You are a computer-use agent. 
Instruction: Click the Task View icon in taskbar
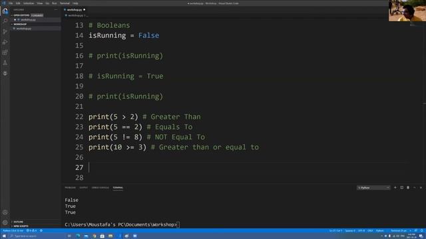point(69,236)
